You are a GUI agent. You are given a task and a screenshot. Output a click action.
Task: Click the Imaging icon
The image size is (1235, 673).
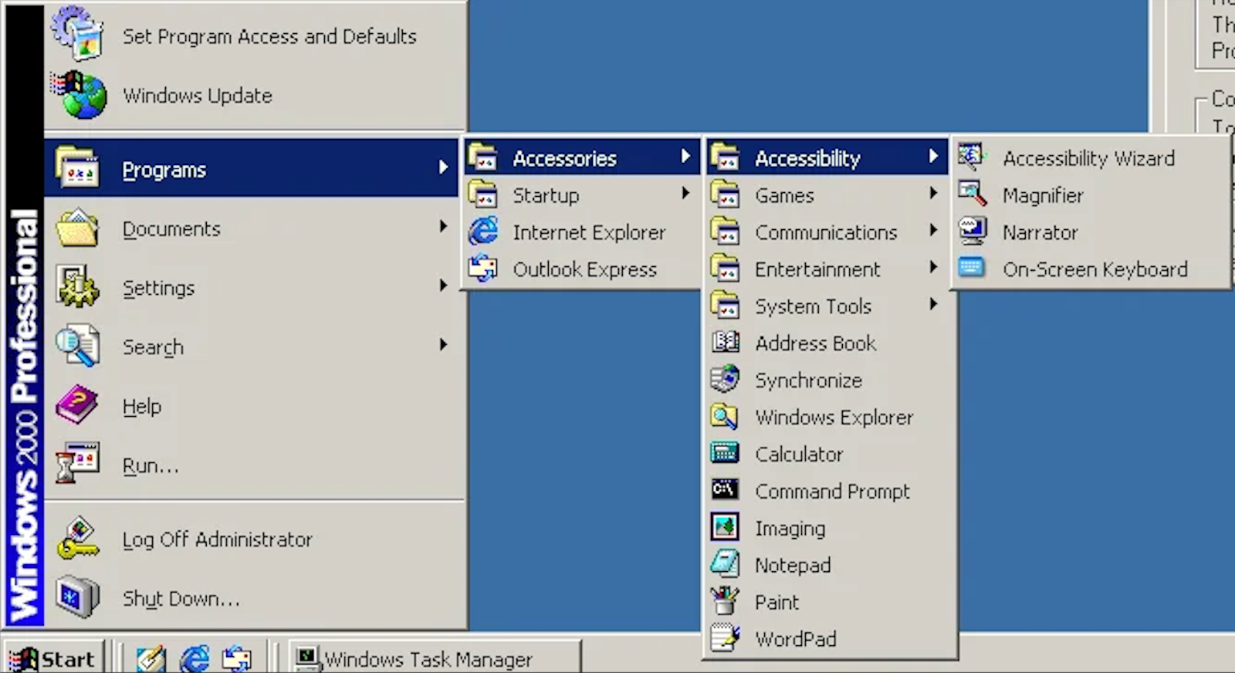click(x=725, y=527)
